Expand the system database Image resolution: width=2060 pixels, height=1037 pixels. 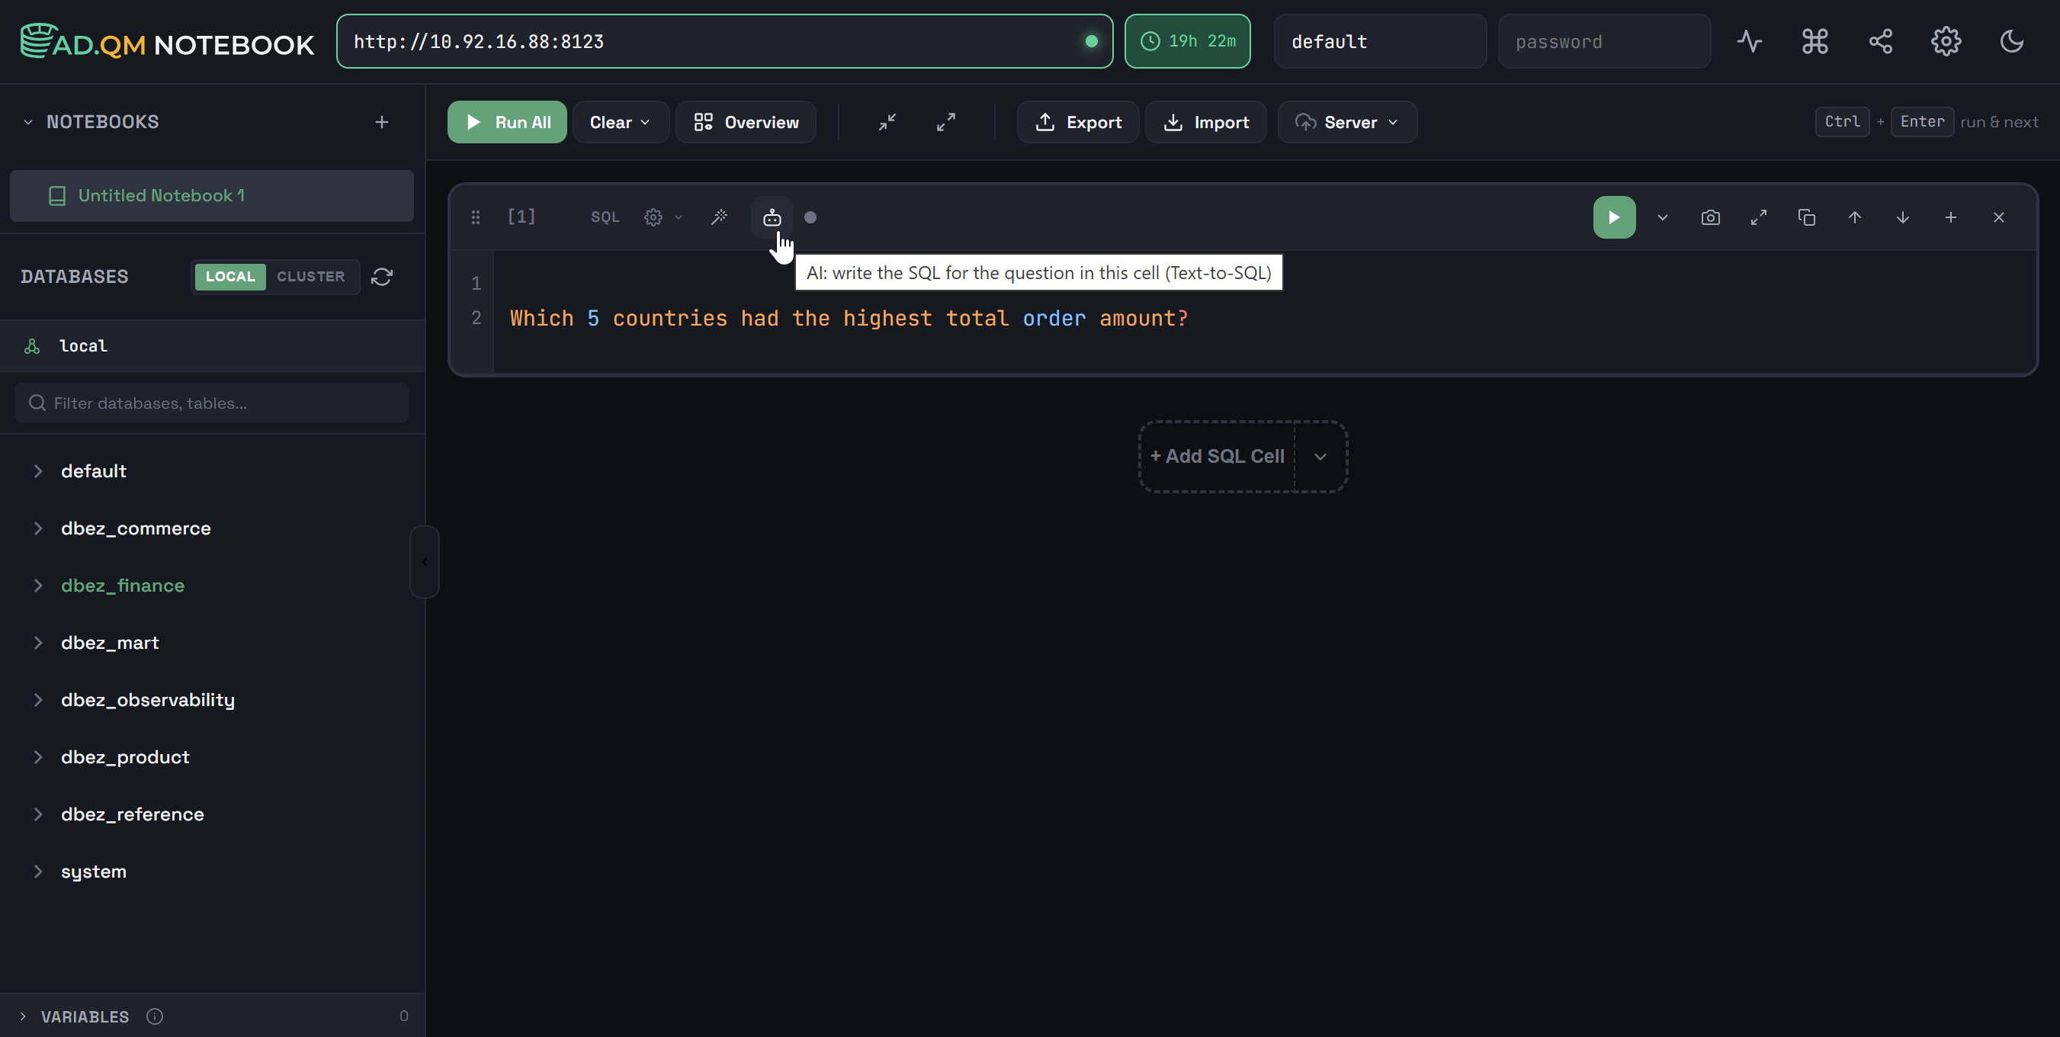[37, 872]
